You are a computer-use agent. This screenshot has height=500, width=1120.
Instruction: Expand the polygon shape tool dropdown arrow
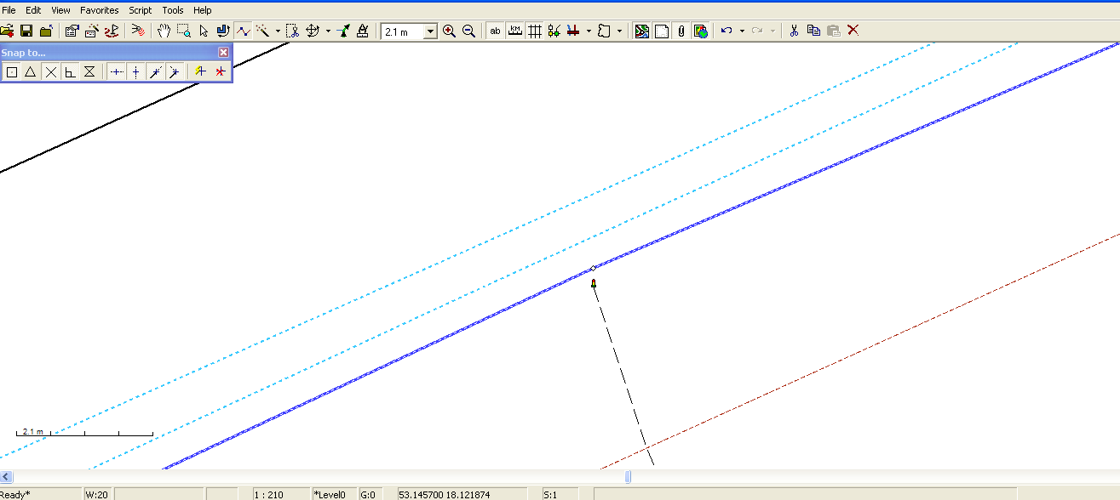619,31
